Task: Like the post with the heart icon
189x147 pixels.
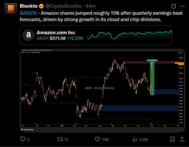Action: (x=97, y=139)
